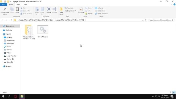The height and width of the screenshot is (99, 176).
Task: Switch to large icons view layout
Action: coord(174,92)
